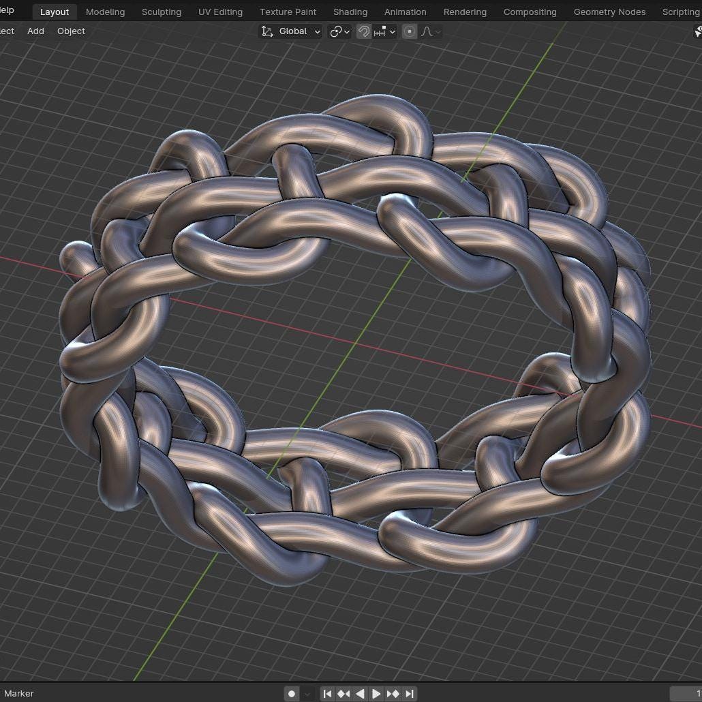Switch to the Shading workspace tab
Screen dimensions: 702x702
pos(350,12)
